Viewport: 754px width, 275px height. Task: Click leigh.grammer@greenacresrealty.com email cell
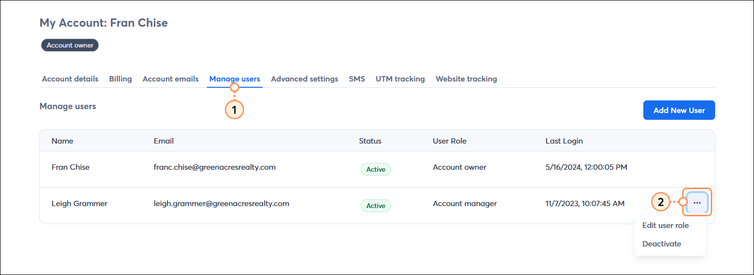[221, 204]
